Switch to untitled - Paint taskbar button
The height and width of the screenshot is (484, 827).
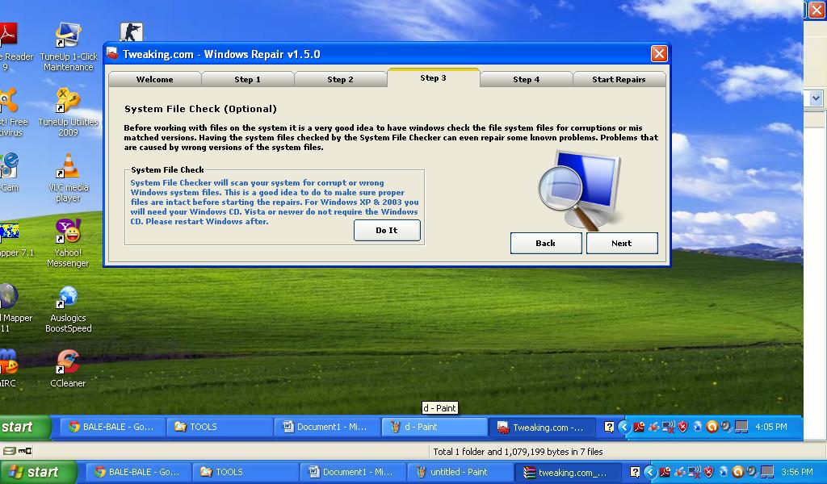pos(459,472)
